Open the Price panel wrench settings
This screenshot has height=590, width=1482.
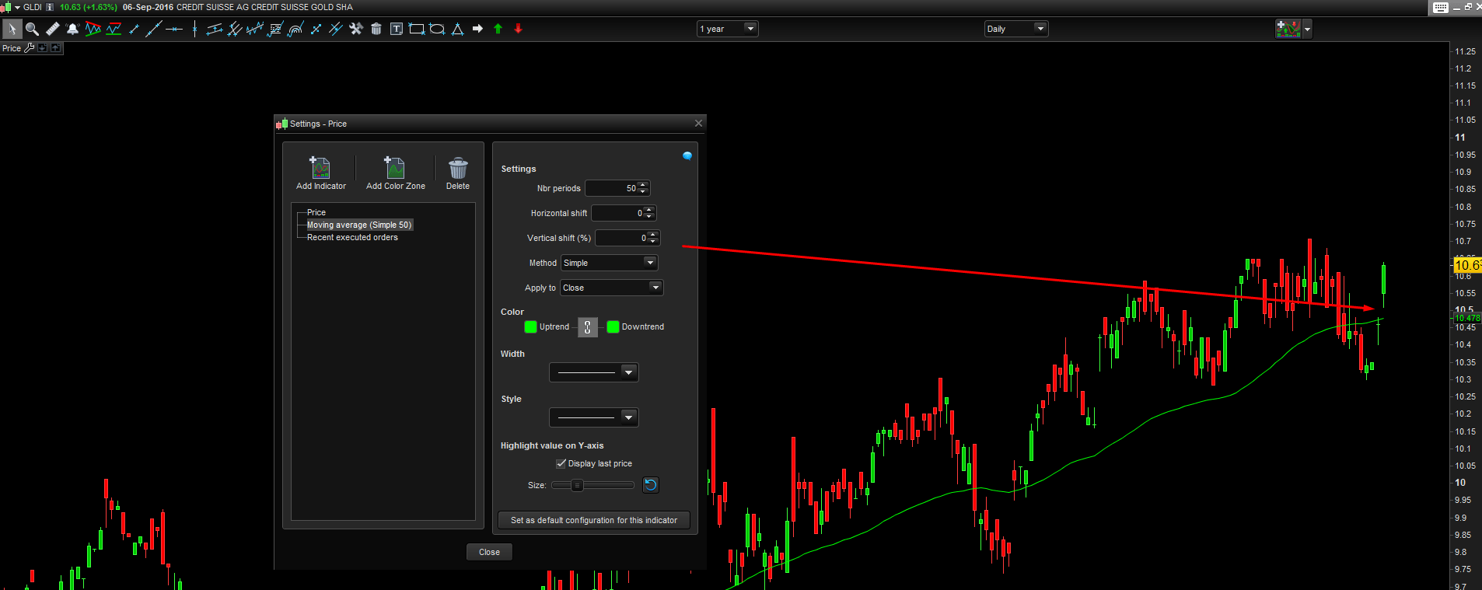point(30,48)
